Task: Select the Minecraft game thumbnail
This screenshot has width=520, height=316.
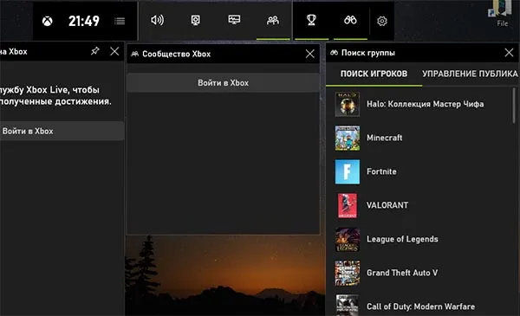Action: point(348,139)
